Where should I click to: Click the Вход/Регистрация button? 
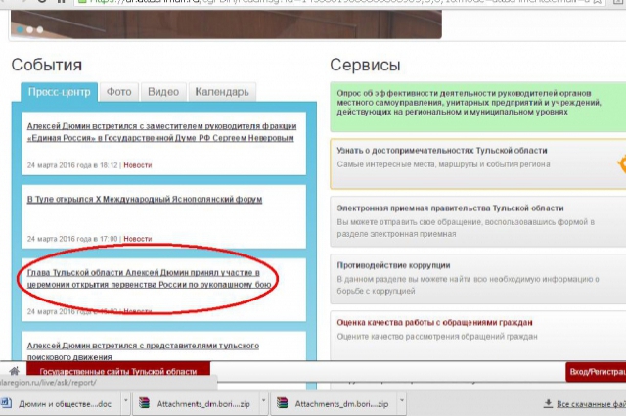(x=595, y=372)
